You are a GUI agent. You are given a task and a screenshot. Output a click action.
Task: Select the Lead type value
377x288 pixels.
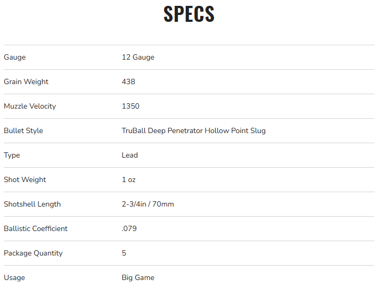tap(130, 155)
